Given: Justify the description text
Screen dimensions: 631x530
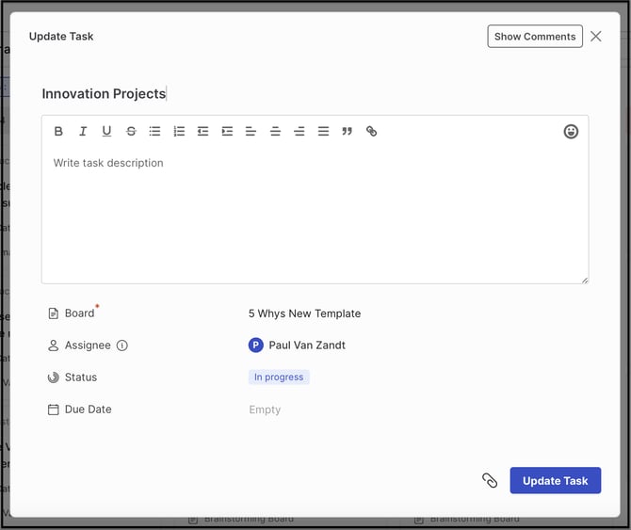Looking at the screenshot, I should (x=323, y=132).
